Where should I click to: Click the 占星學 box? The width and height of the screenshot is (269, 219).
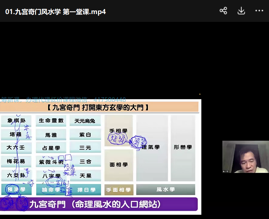(x=51, y=148)
